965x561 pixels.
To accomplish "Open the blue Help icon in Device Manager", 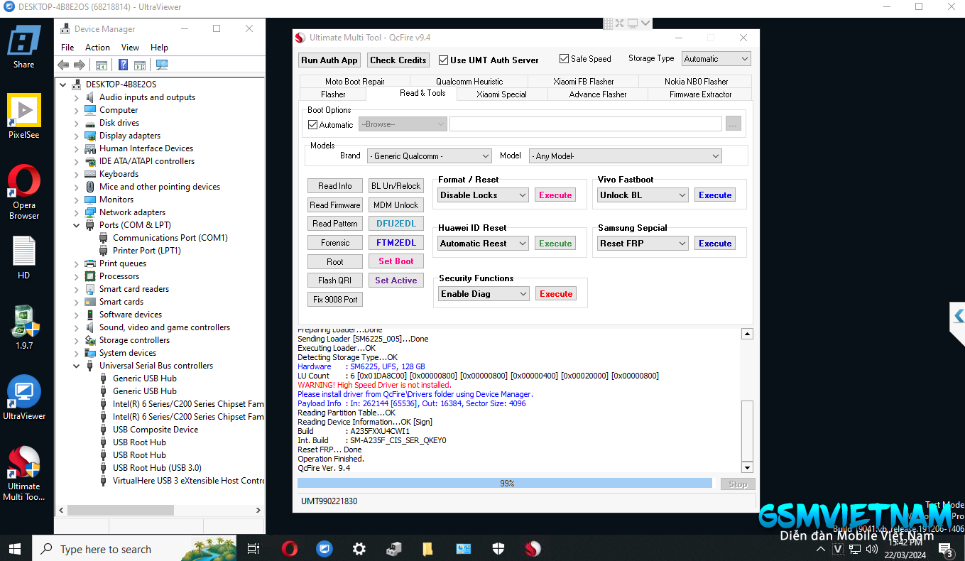I will pos(123,65).
